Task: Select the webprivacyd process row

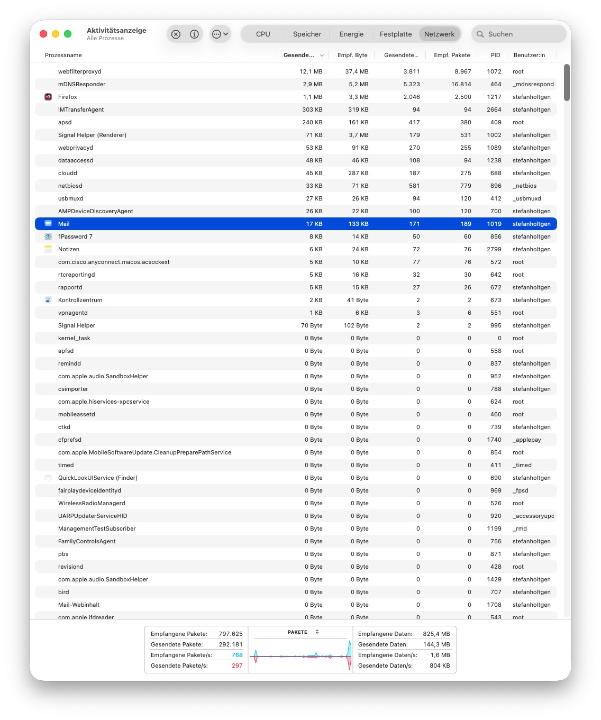Action: click(x=296, y=148)
